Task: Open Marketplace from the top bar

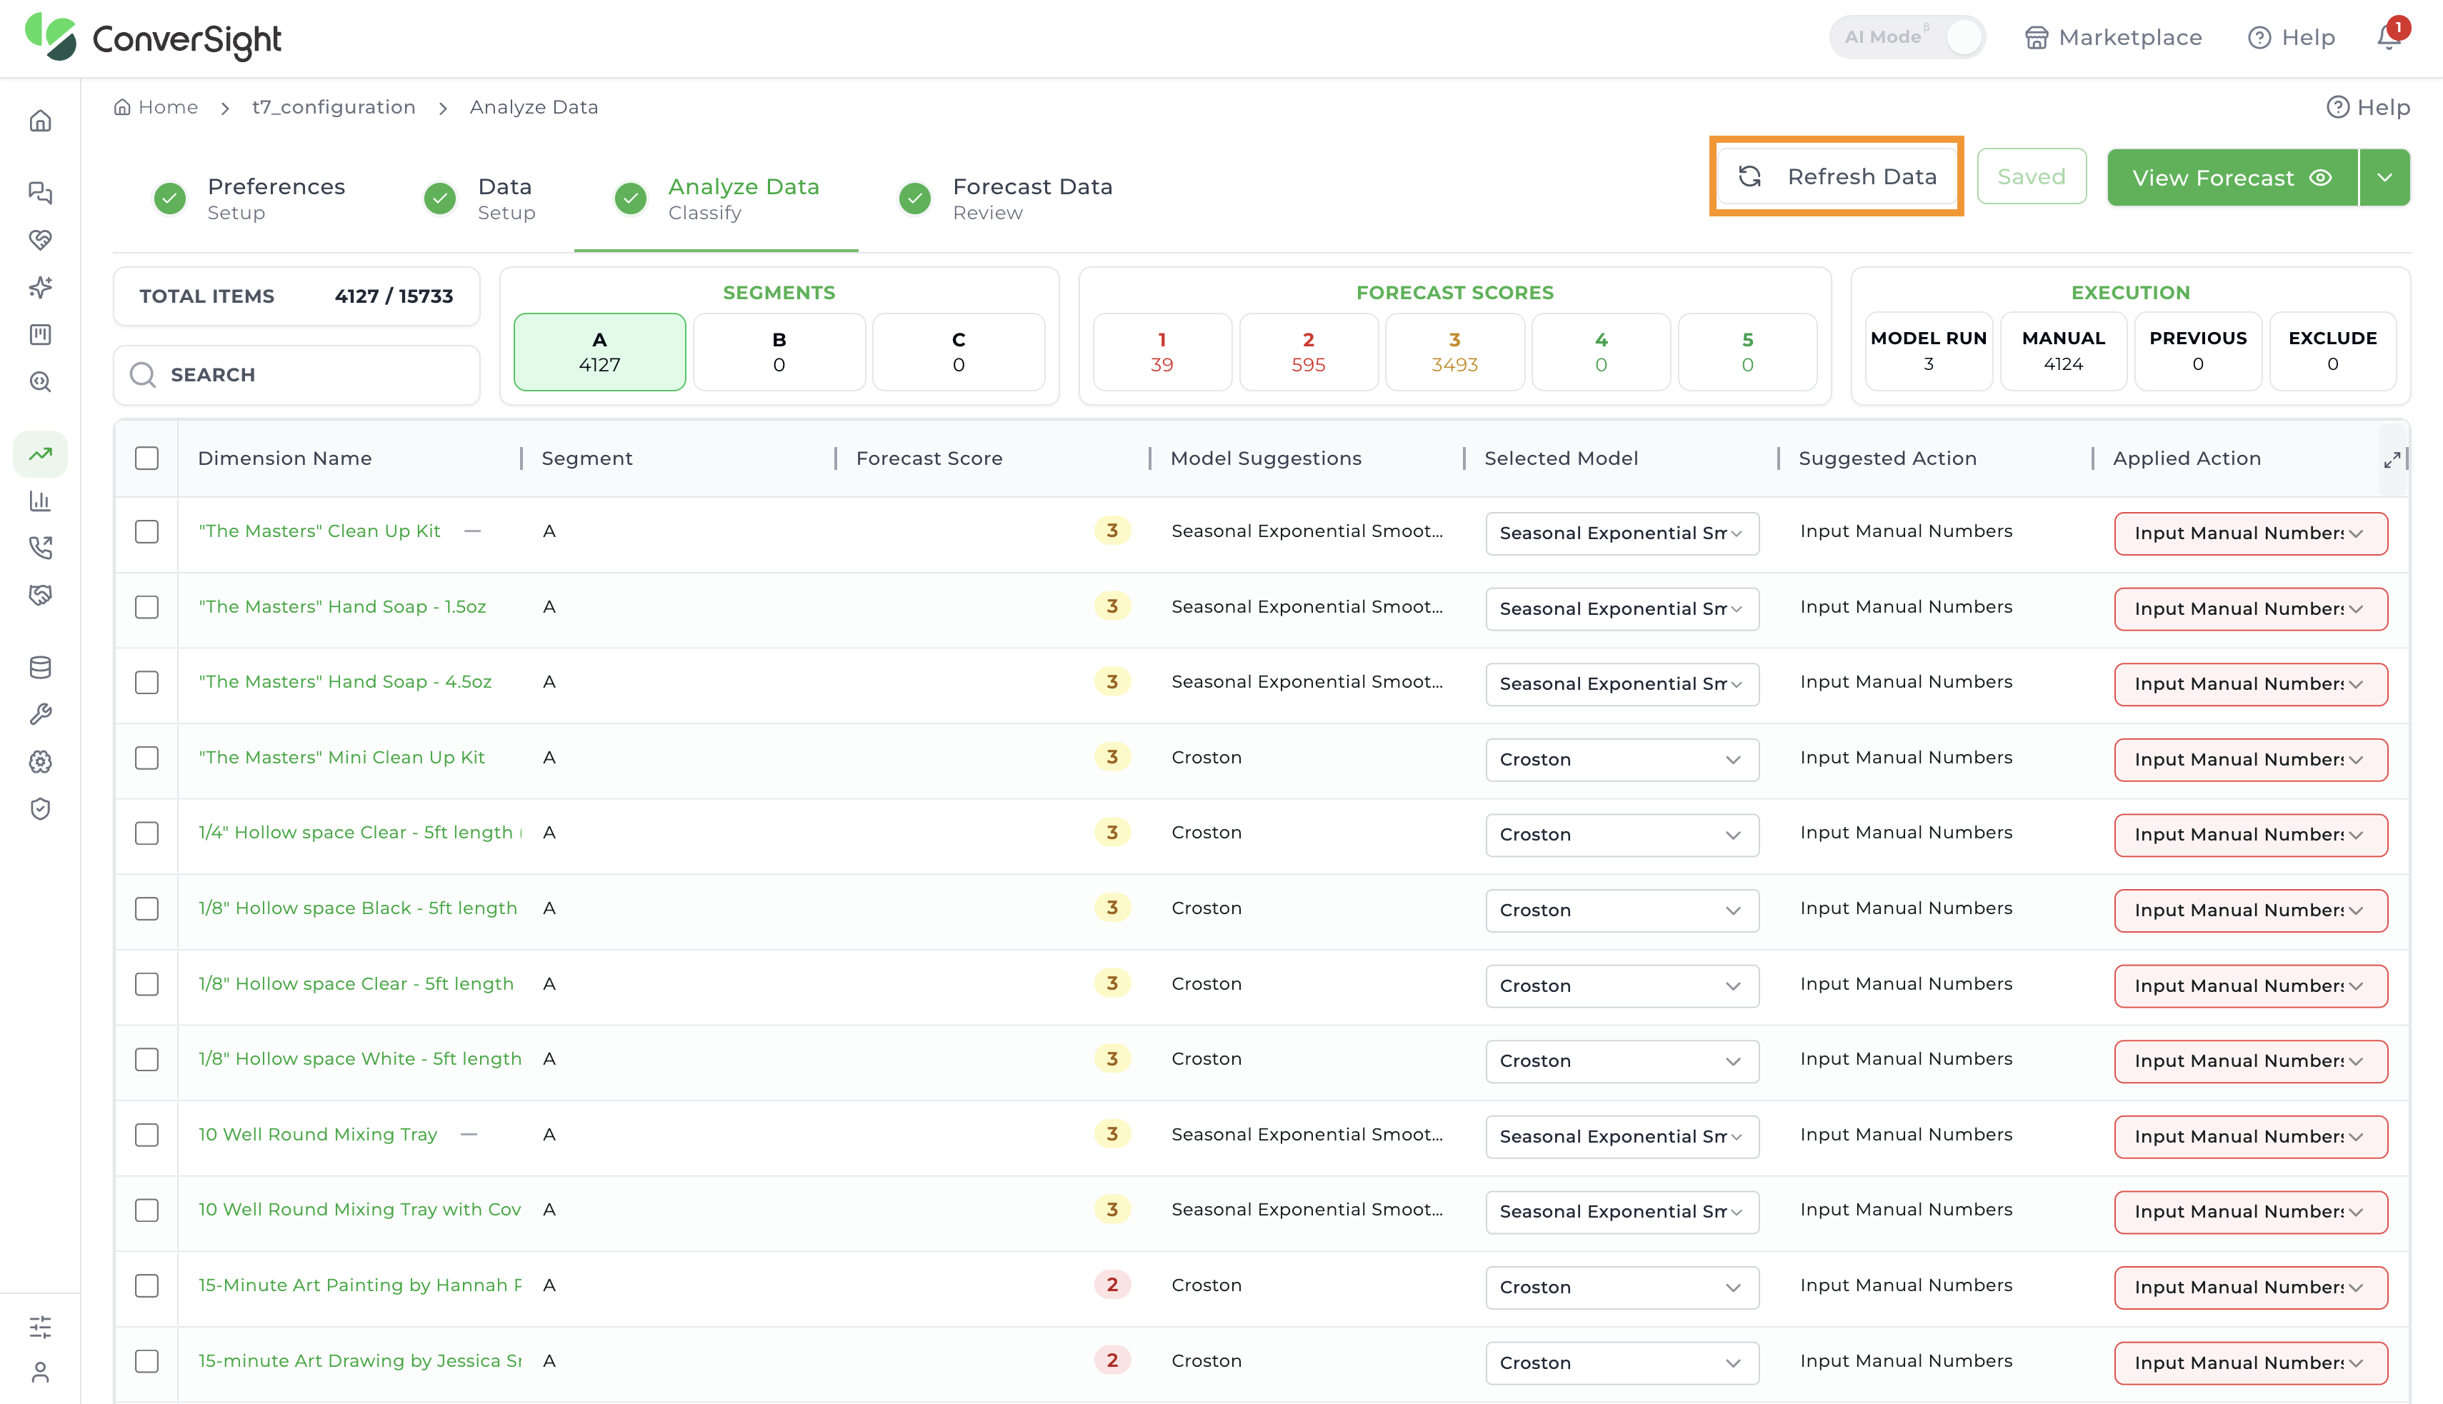Action: pos(2113,38)
